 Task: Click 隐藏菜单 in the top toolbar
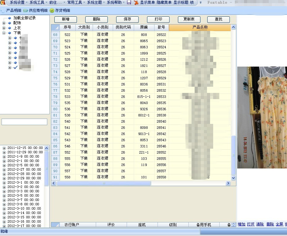pos(164,2)
